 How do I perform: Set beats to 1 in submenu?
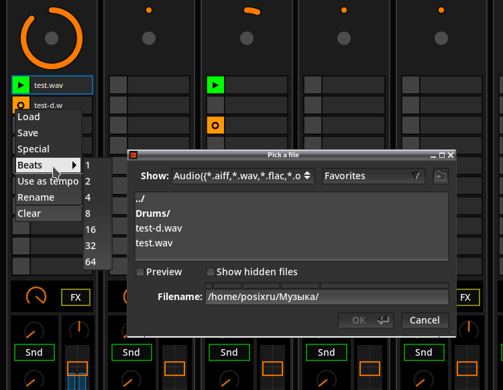pos(97,165)
